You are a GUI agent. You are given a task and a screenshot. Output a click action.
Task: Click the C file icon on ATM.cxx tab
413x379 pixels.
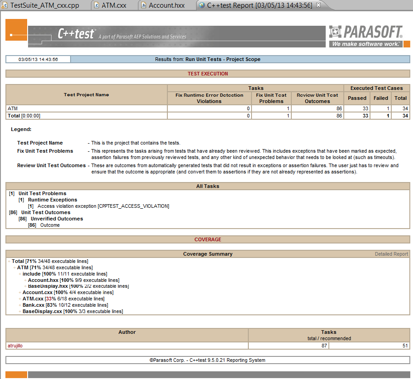pos(97,5)
